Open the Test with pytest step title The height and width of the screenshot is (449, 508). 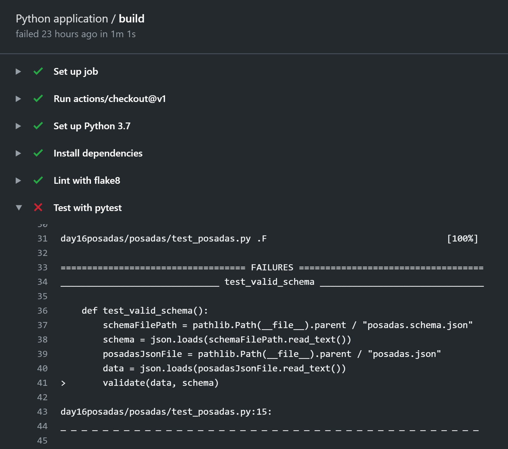click(x=87, y=208)
